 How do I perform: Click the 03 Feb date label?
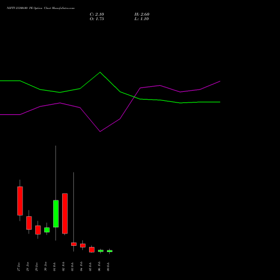(x=72, y=267)
